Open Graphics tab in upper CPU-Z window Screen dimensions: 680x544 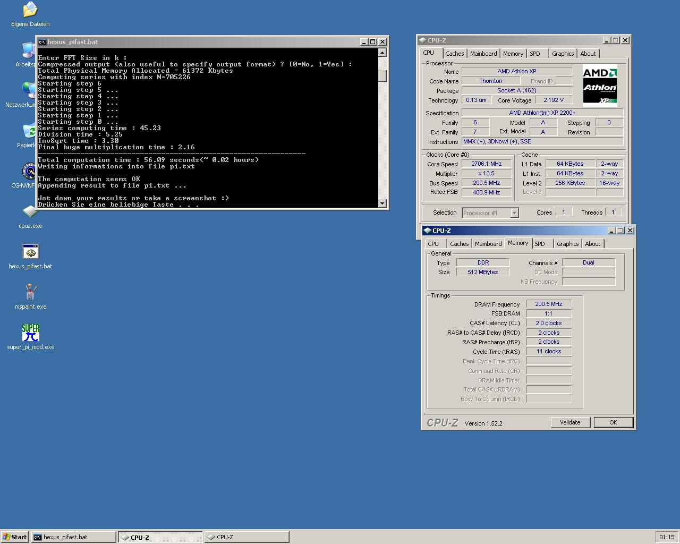click(563, 54)
